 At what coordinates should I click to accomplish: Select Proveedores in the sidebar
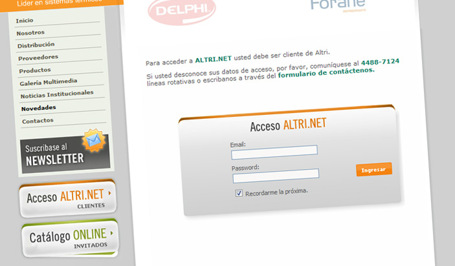pyautogui.click(x=38, y=58)
